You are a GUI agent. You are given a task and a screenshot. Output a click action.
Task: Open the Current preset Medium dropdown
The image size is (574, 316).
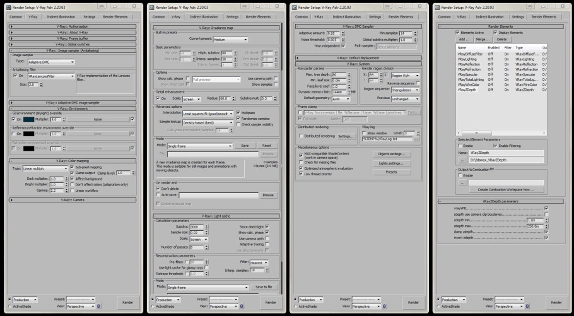[230, 39]
